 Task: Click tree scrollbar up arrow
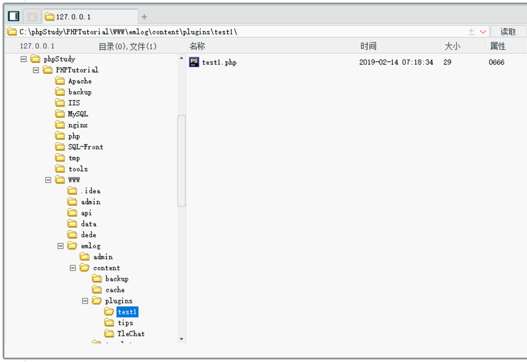point(182,58)
